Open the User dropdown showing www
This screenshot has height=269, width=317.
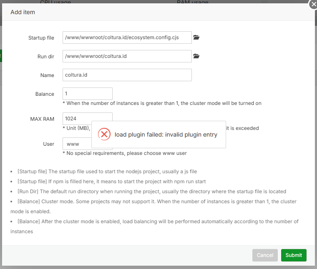77,144
